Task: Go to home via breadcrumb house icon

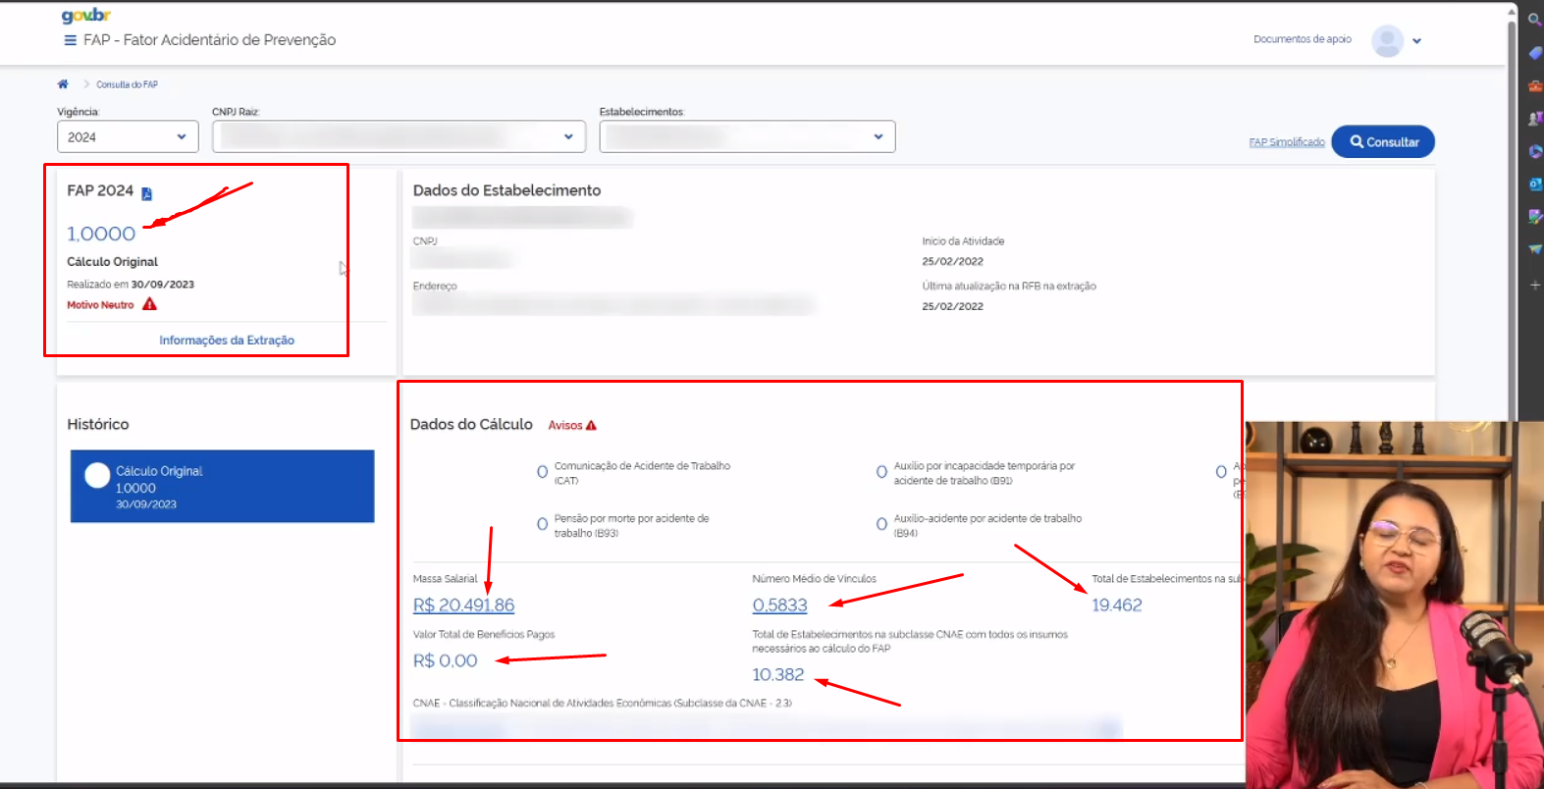Action: [63, 84]
